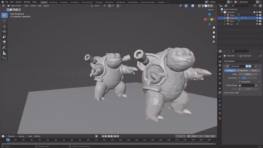Screen dimensions: 263x148
Task: Open the Keying dropdown in timeline
Action: [22, 136]
